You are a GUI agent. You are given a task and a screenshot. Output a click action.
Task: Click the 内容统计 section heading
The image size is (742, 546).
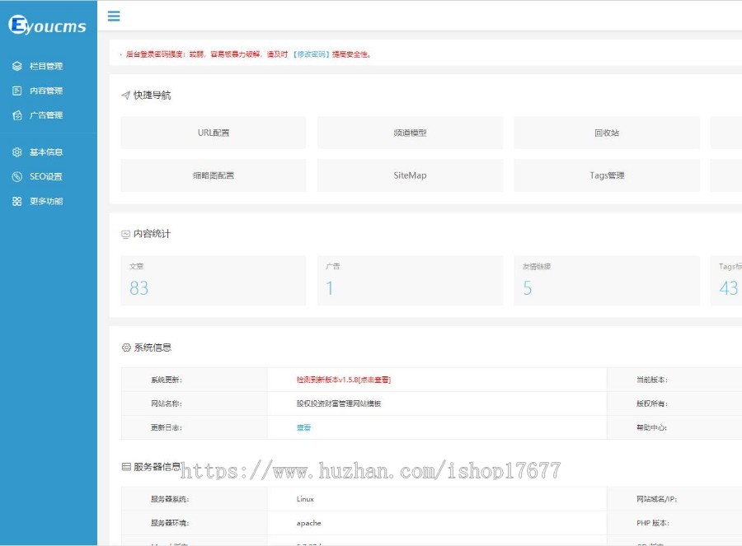[152, 234]
